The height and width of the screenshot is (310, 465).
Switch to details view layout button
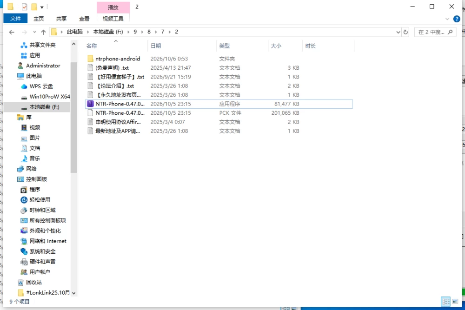click(446, 302)
